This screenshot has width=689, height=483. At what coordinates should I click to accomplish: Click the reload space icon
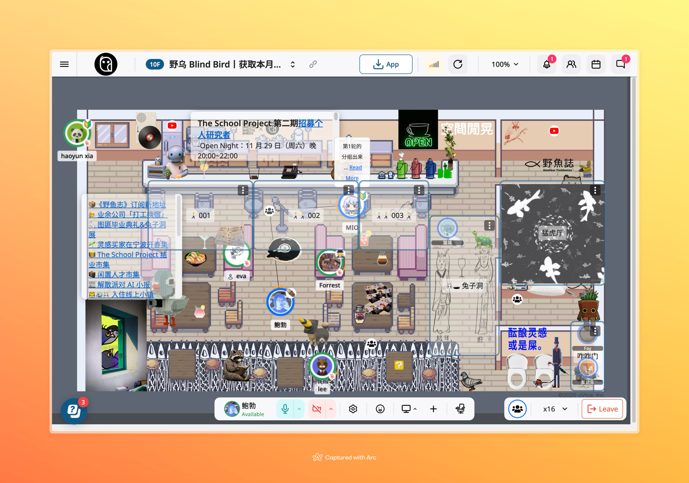coord(457,64)
